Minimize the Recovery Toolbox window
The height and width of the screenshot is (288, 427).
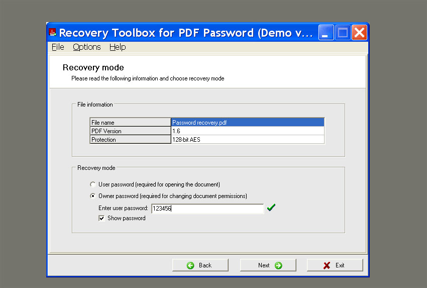(x=326, y=33)
